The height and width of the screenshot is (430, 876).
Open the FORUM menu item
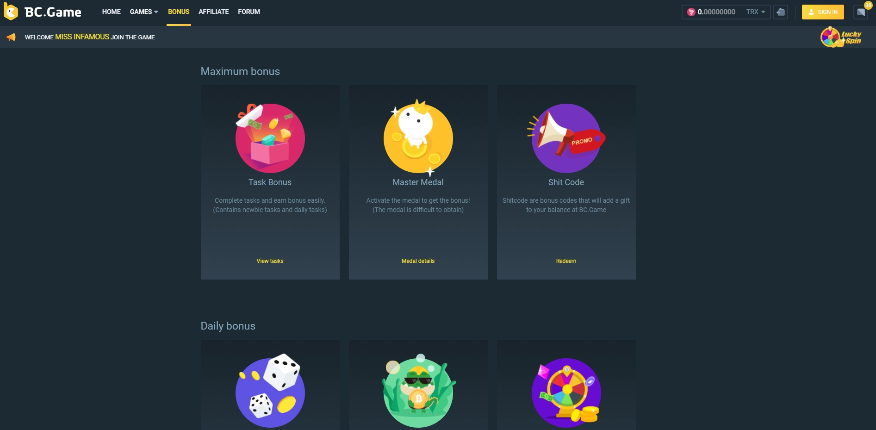249,12
